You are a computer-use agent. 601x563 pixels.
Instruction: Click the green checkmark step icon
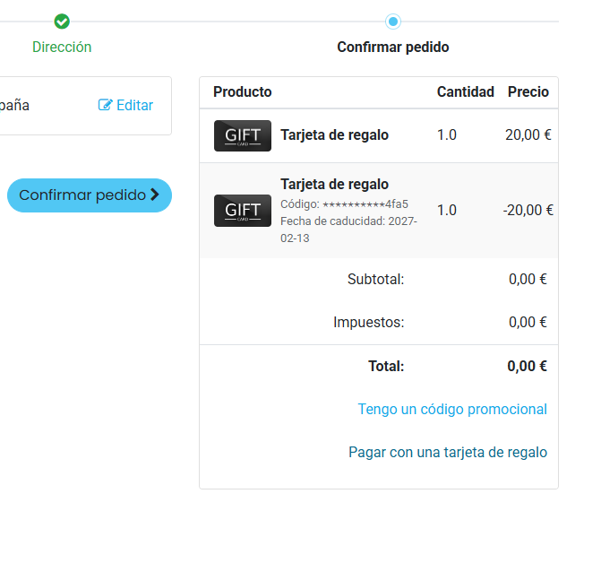(x=62, y=22)
